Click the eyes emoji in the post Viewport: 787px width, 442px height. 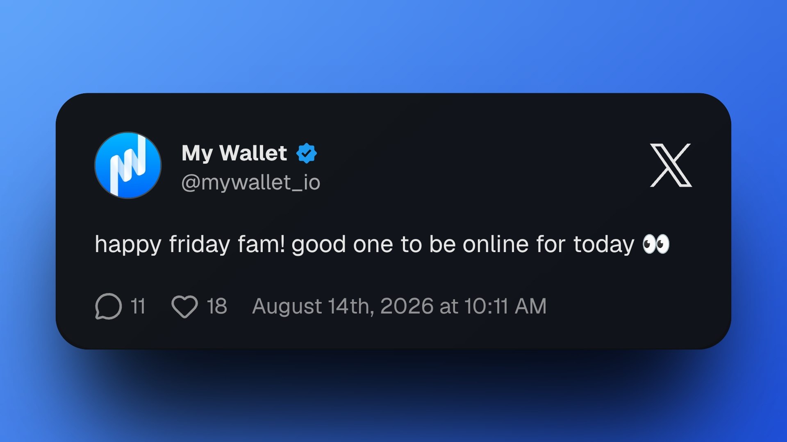point(656,244)
